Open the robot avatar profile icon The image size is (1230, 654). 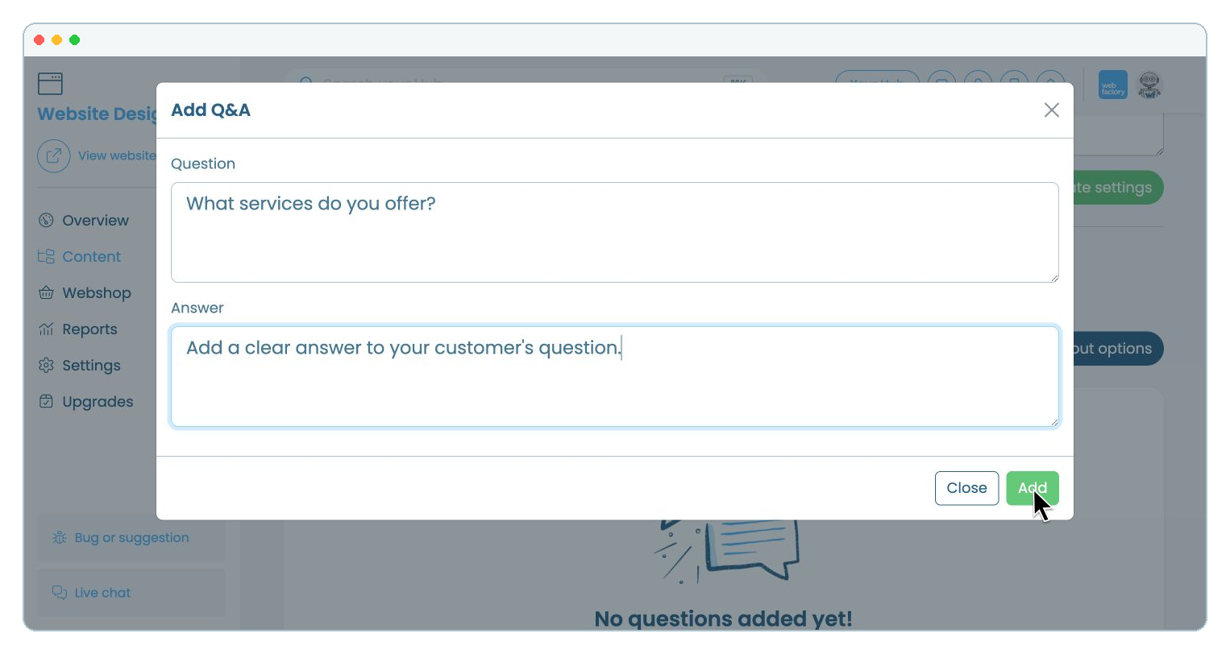click(x=1149, y=85)
